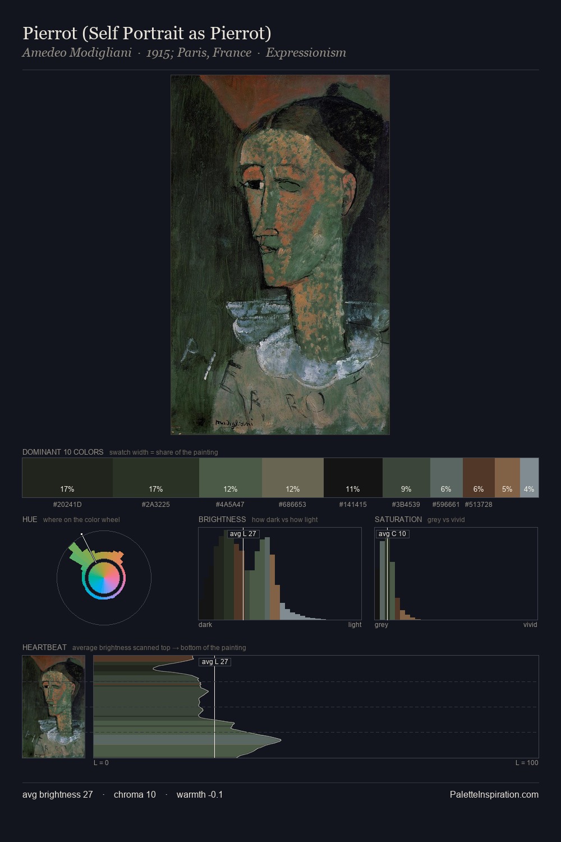Click the 'avg L 27' brightness label
This screenshot has height=842, width=561.
(x=243, y=534)
